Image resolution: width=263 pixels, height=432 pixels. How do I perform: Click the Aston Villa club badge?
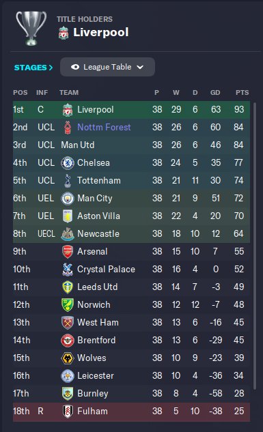point(68,216)
